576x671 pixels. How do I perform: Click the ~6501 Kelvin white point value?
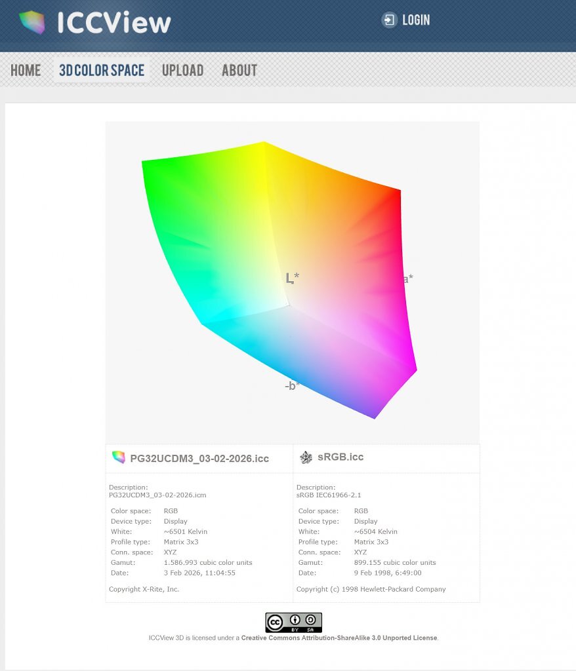coord(186,531)
